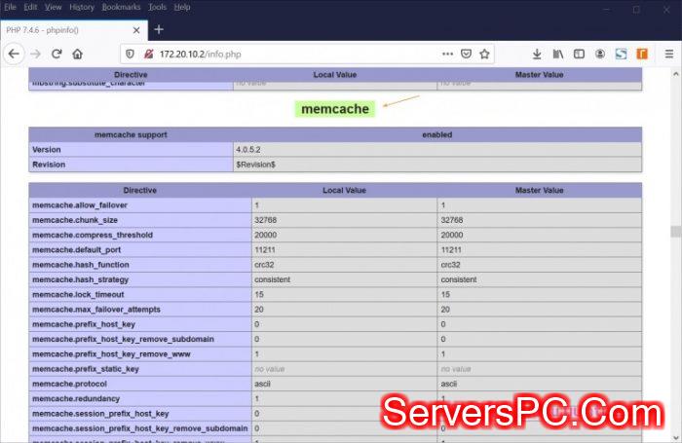Image resolution: width=682 pixels, height=443 pixels.
Task: Open the File menu
Action: [x=9, y=7]
